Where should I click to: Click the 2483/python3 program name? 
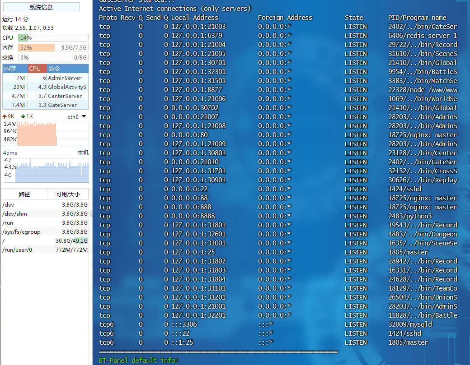click(410, 216)
